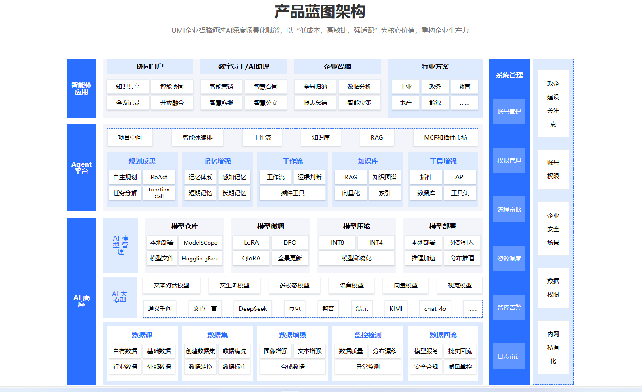The width and height of the screenshot is (642, 392).
Task: Open 账号管理 in 系统管理
Action: (x=509, y=111)
